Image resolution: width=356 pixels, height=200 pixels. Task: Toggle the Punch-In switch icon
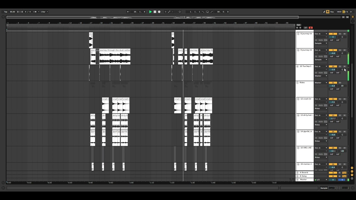(x=203, y=12)
